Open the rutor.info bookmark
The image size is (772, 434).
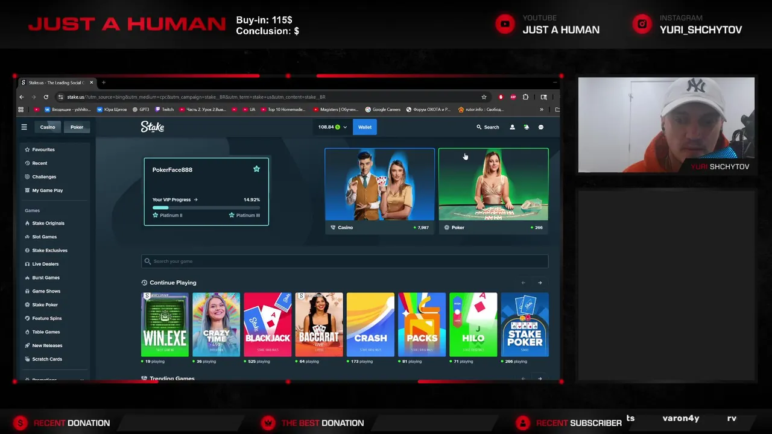point(481,110)
